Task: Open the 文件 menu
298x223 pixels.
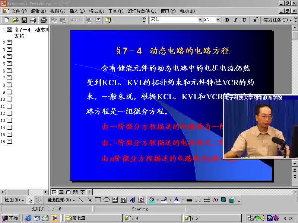Action: (x=19, y=11)
